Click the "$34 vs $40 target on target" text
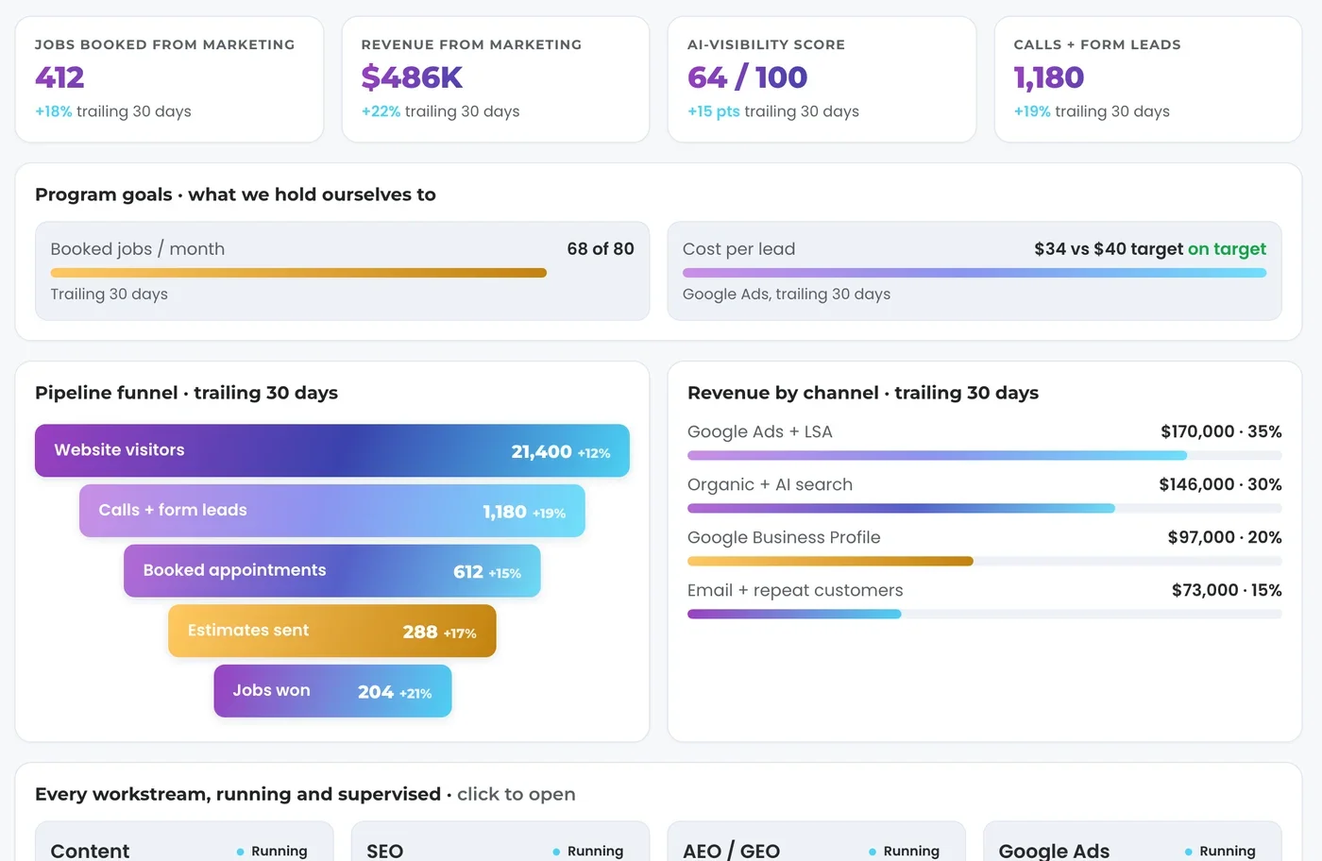Viewport: 1322px width, 861px height. coord(1150,249)
